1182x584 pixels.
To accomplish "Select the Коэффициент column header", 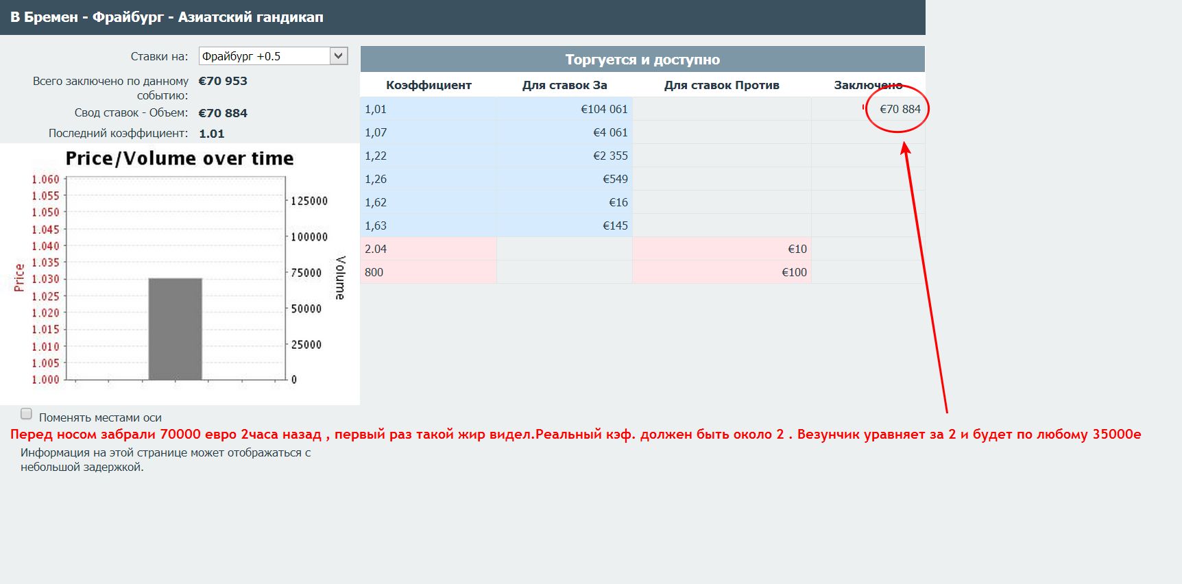I will [429, 85].
